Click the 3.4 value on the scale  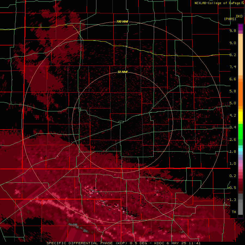[x=233, y=127]
